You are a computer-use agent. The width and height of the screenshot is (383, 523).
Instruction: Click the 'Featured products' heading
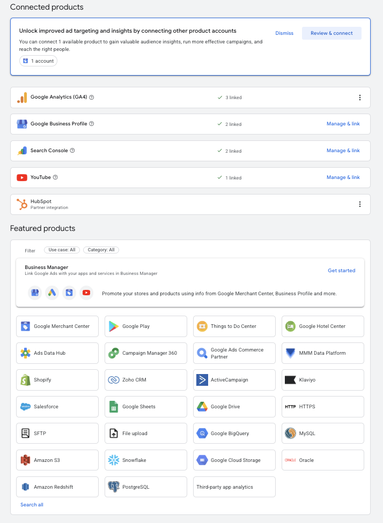[x=43, y=228]
